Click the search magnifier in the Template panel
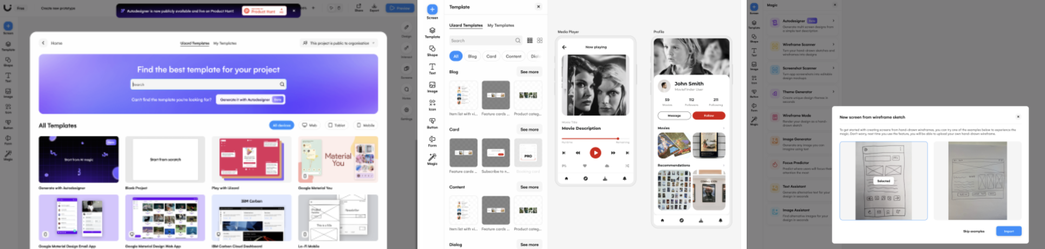The height and width of the screenshot is (249, 1045). click(518, 41)
